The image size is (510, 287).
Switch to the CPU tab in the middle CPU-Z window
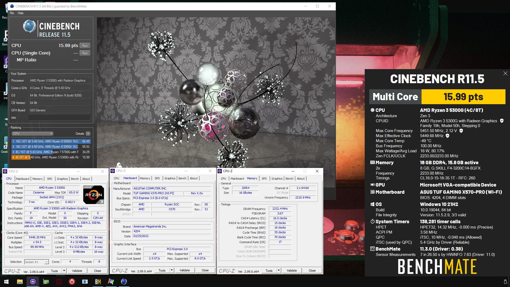[x=117, y=178]
